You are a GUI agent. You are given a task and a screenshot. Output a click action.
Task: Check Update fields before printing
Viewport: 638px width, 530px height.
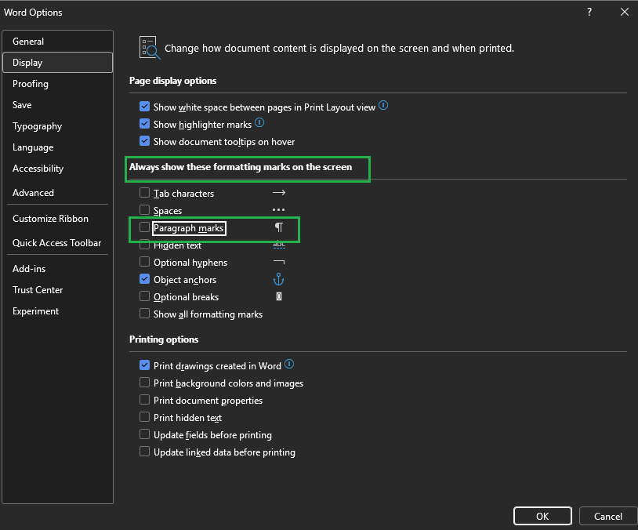pyautogui.click(x=144, y=435)
